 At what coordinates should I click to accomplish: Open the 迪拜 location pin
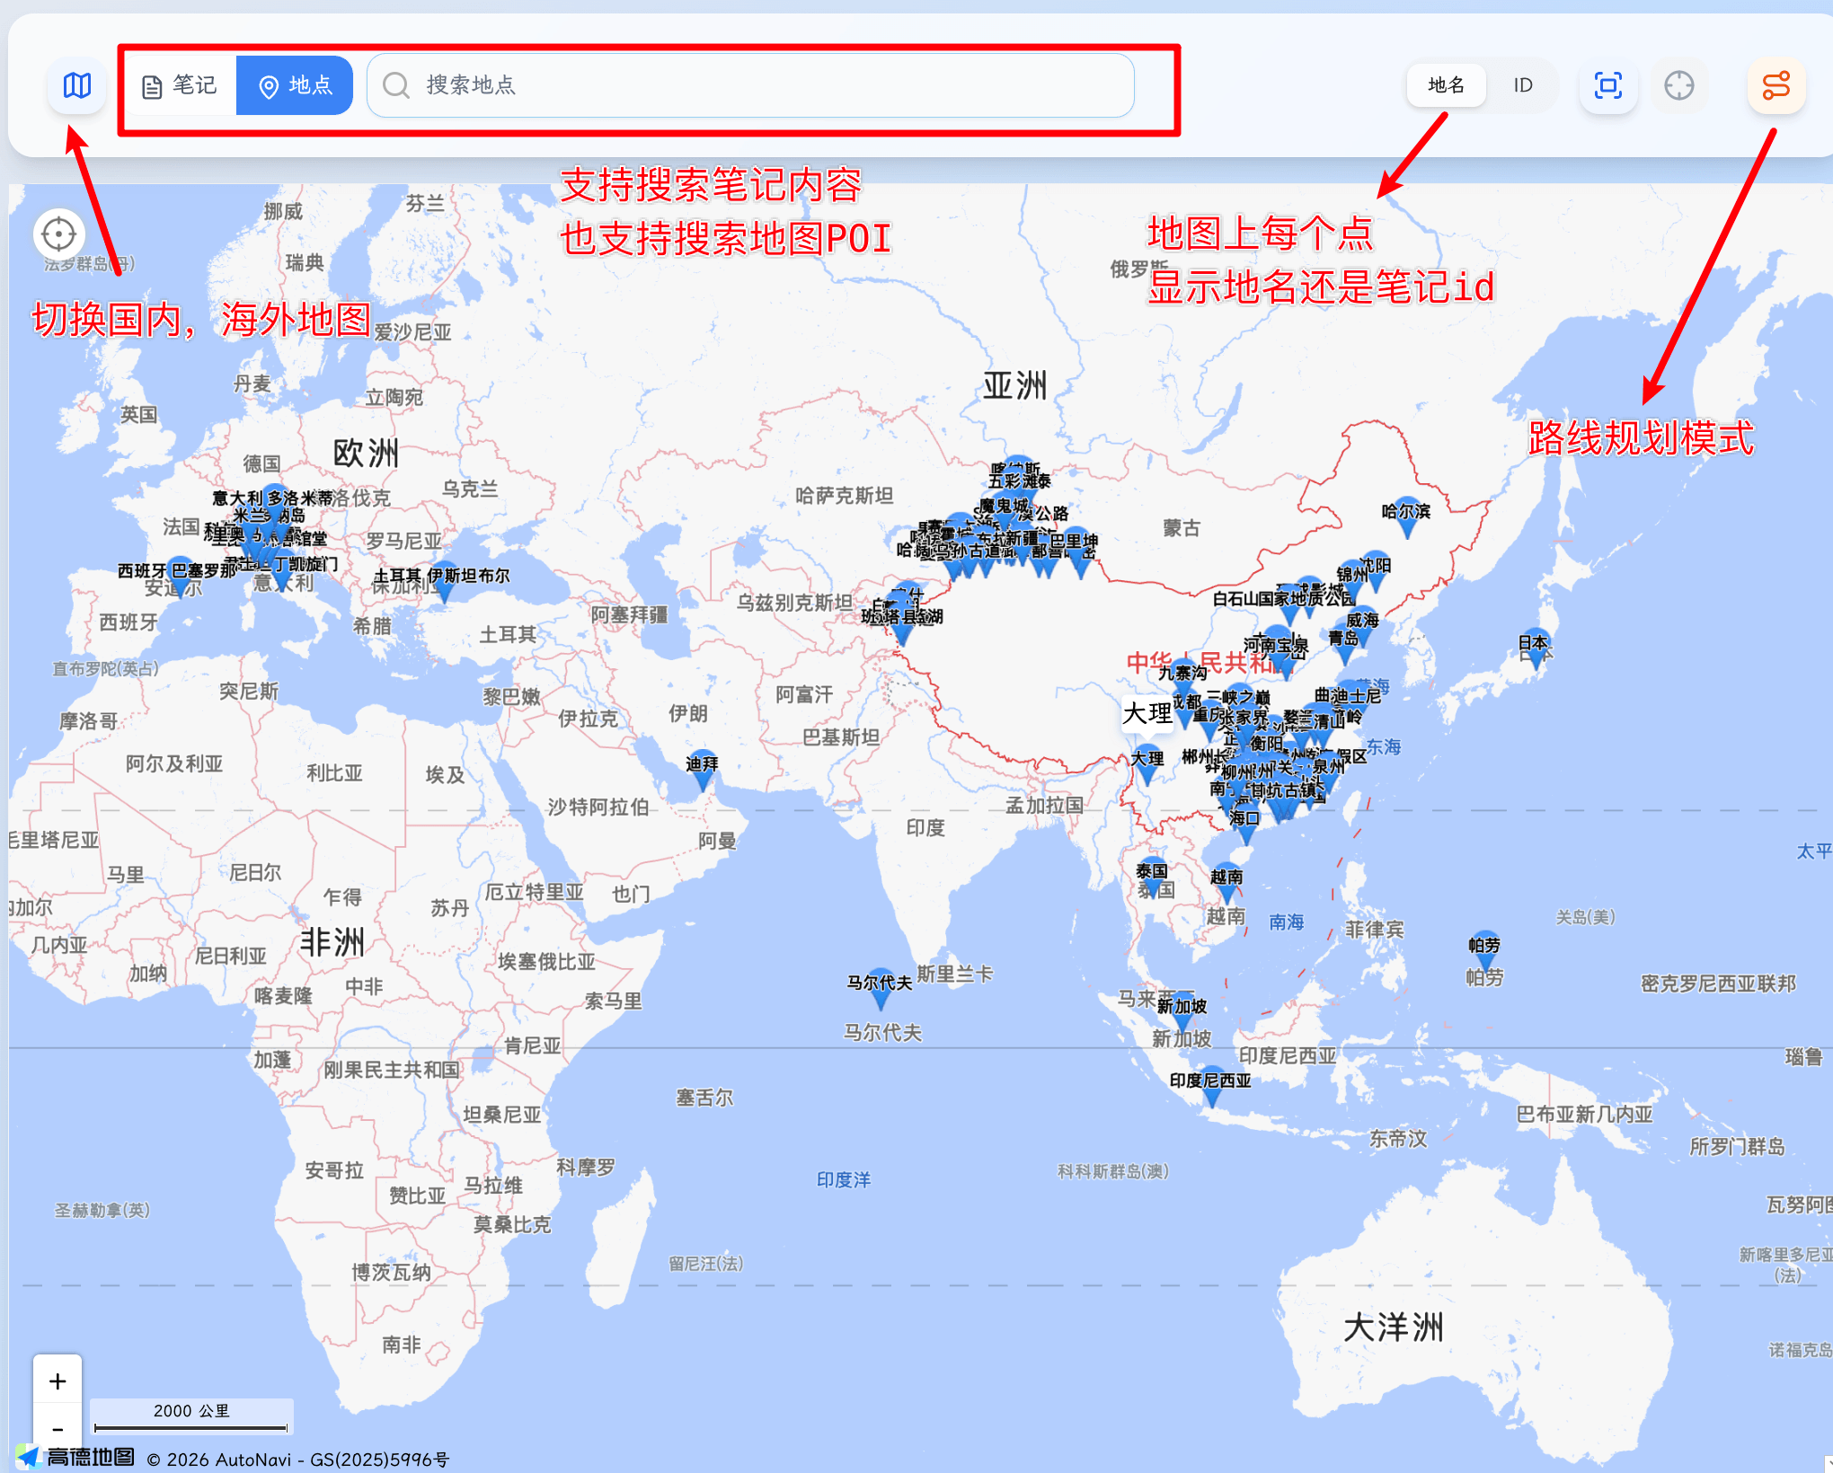[x=702, y=771]
